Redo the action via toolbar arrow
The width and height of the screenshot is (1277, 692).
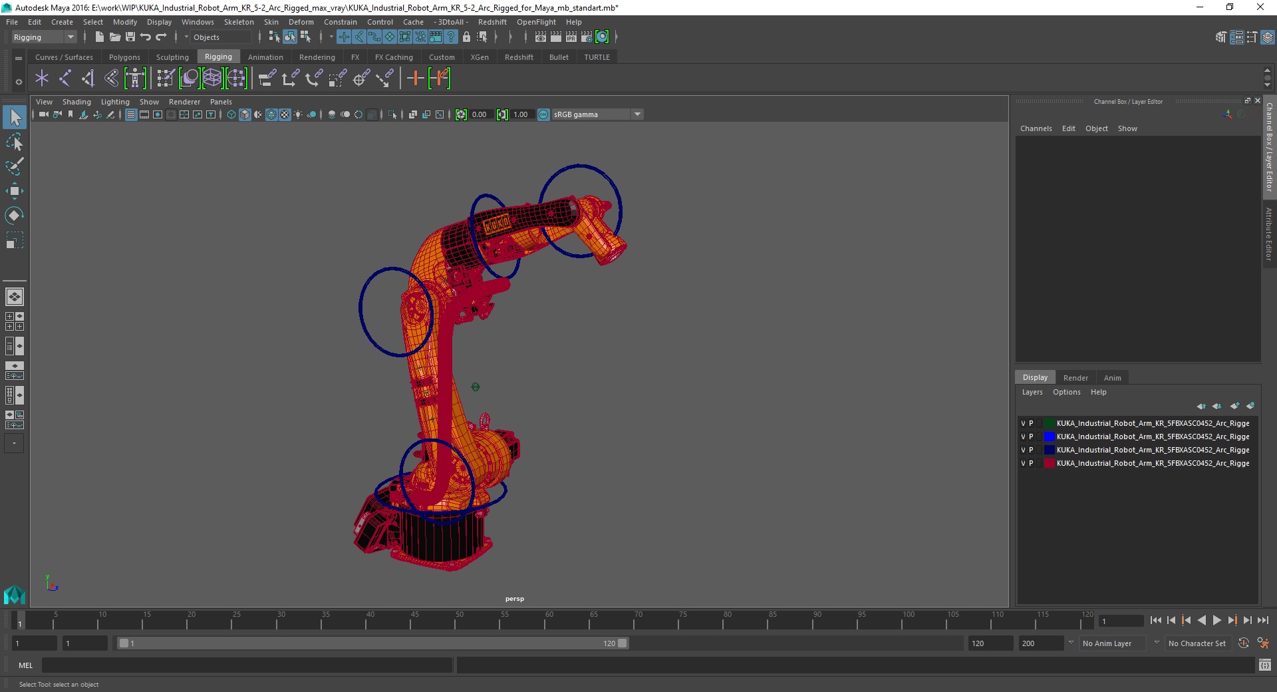(161, 37)
